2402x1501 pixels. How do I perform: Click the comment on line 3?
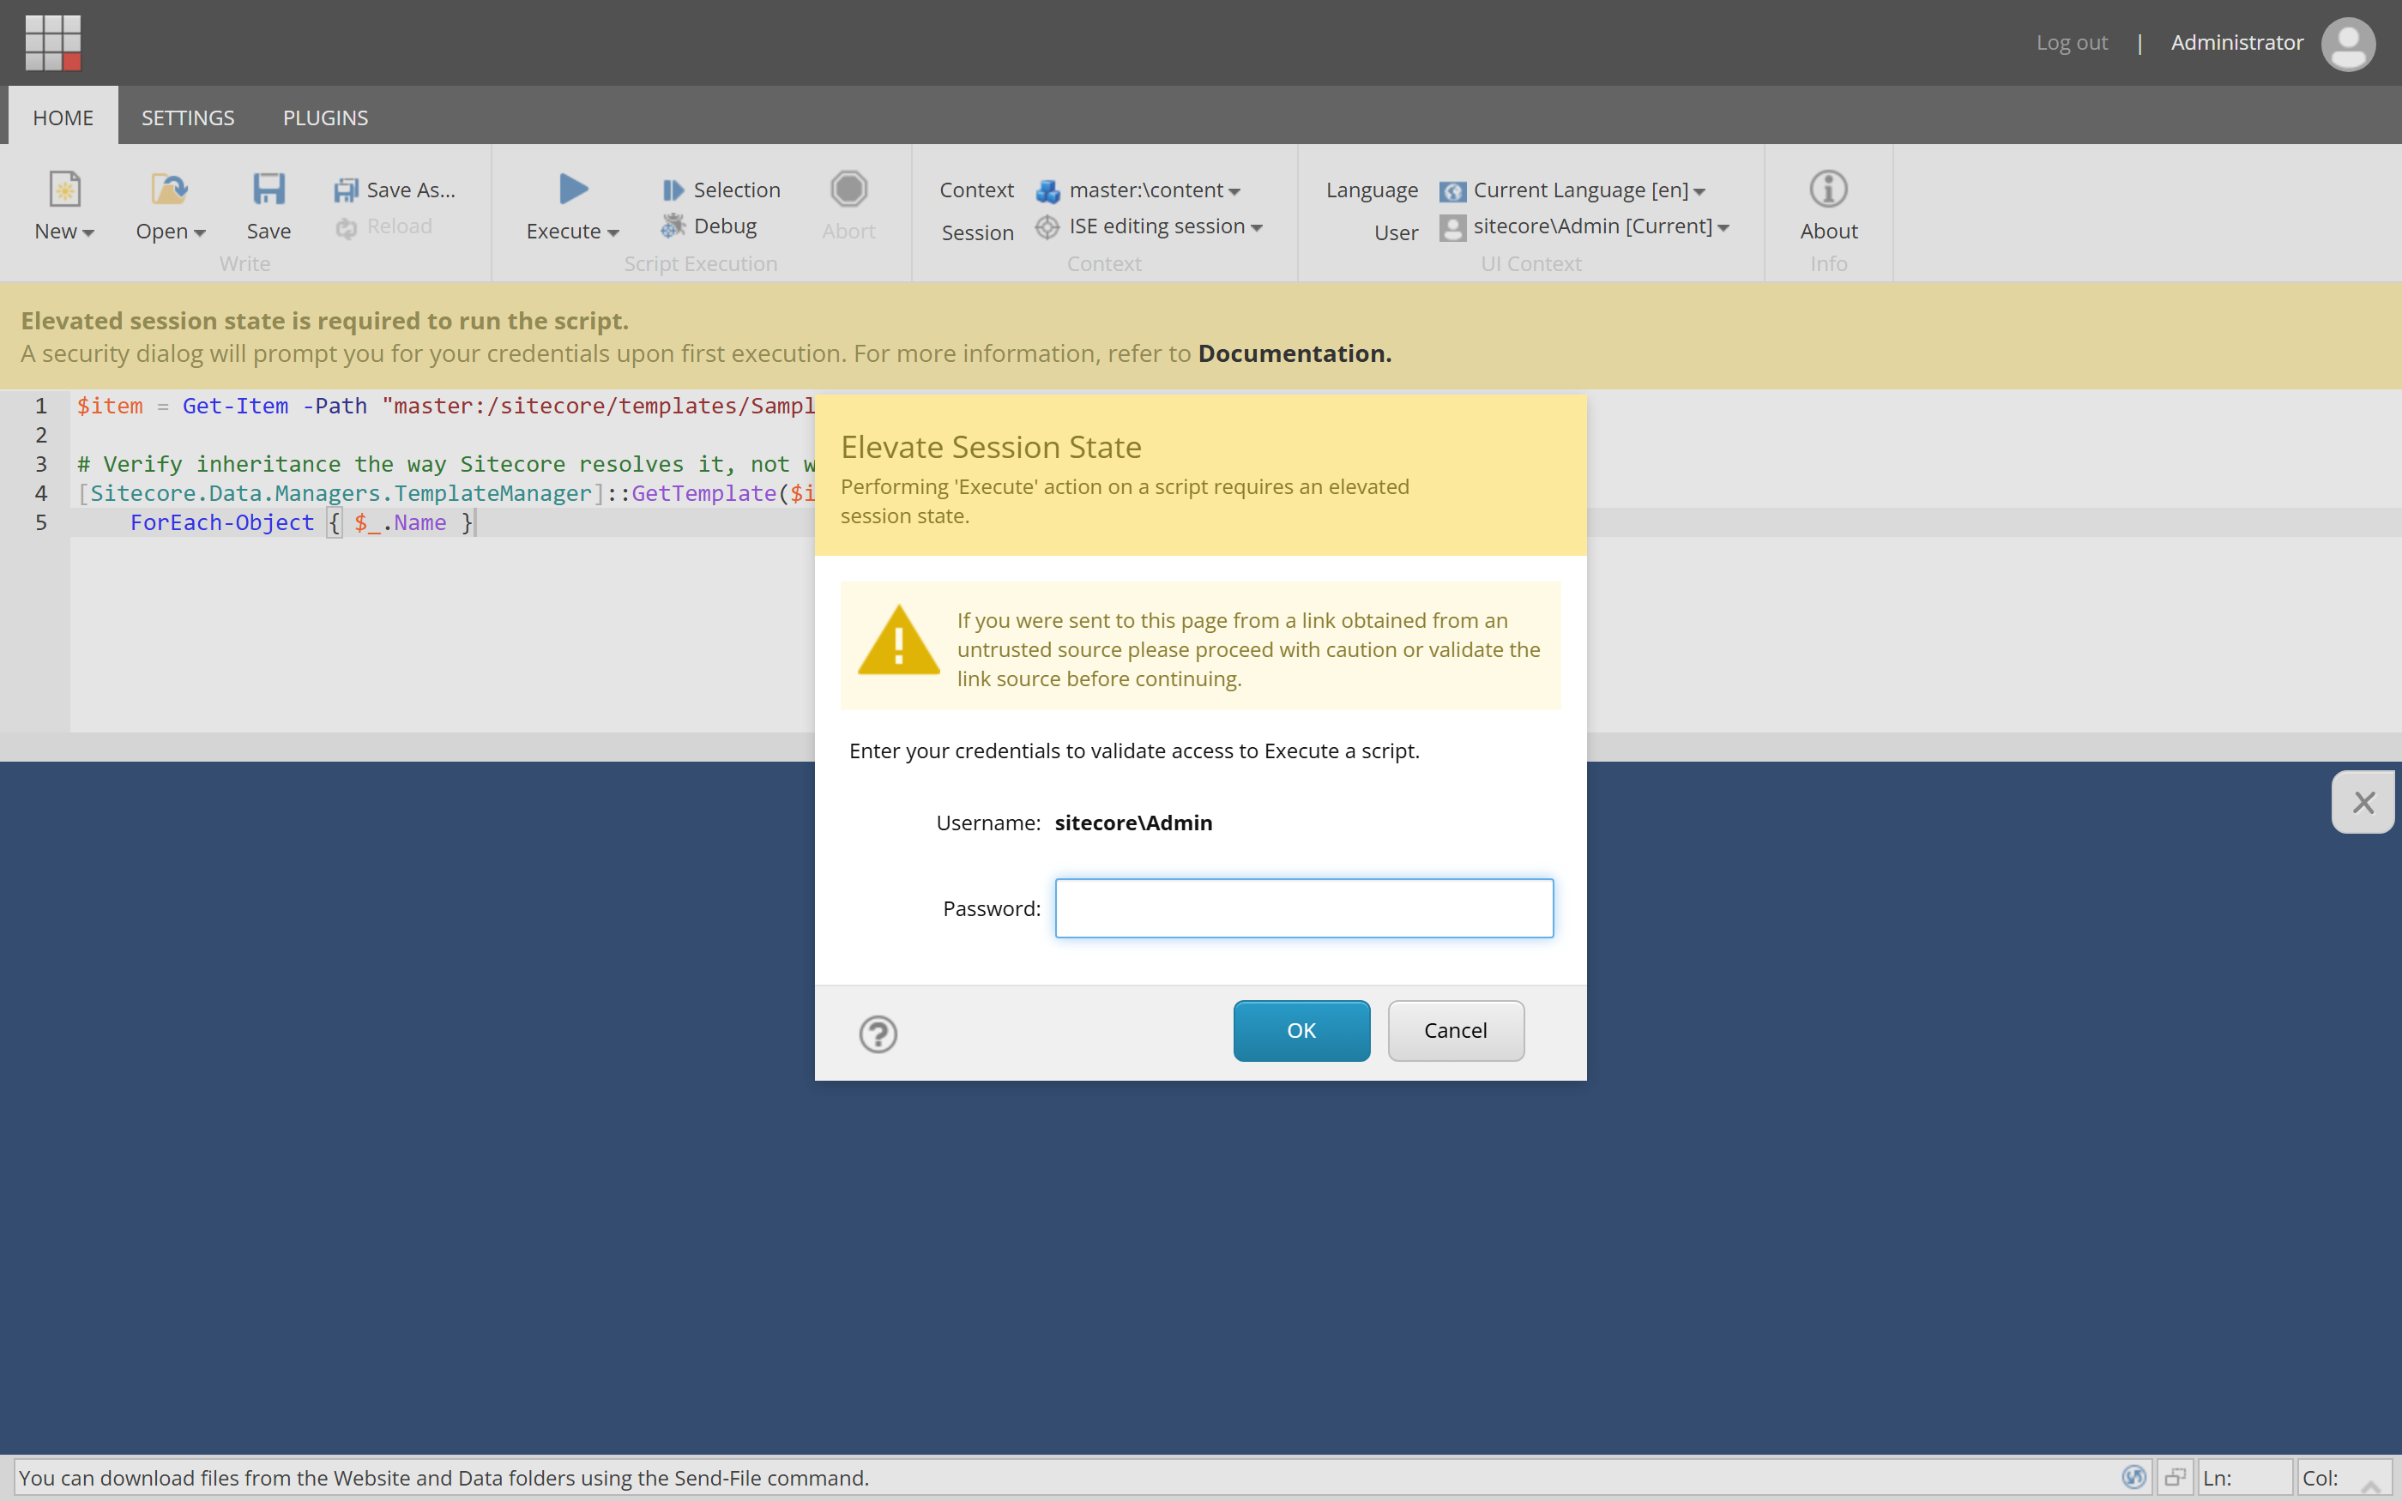point(447,464)
